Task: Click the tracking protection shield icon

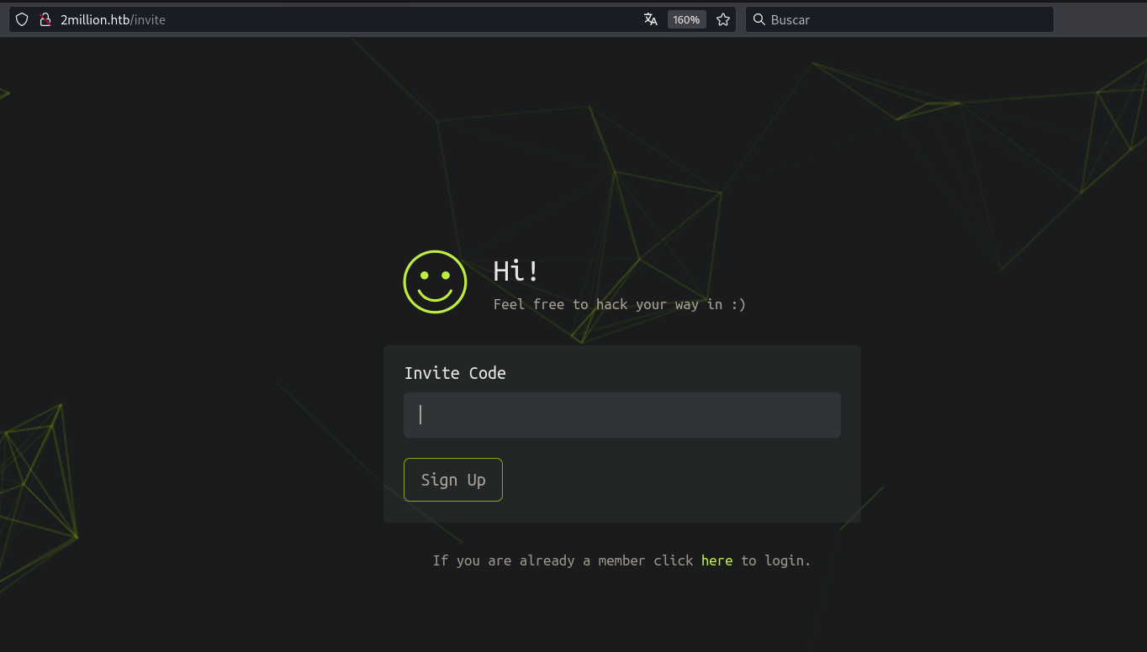Action: point(23,19)
